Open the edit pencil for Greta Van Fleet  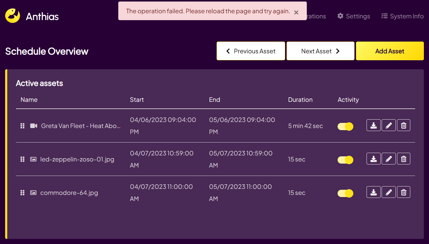pyautogui.click(x=389, y=125)
